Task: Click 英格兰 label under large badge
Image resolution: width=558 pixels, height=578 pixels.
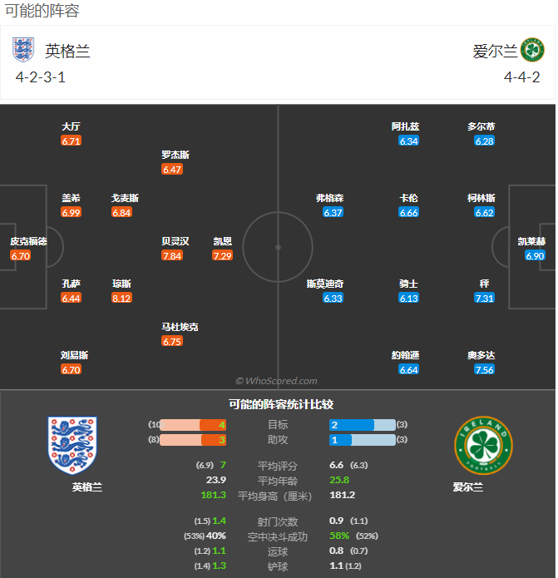Action: pos(87,487)
